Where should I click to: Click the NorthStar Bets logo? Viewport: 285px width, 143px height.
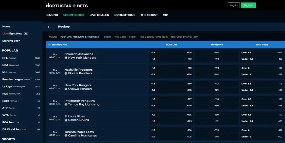[x=67, y=6]
